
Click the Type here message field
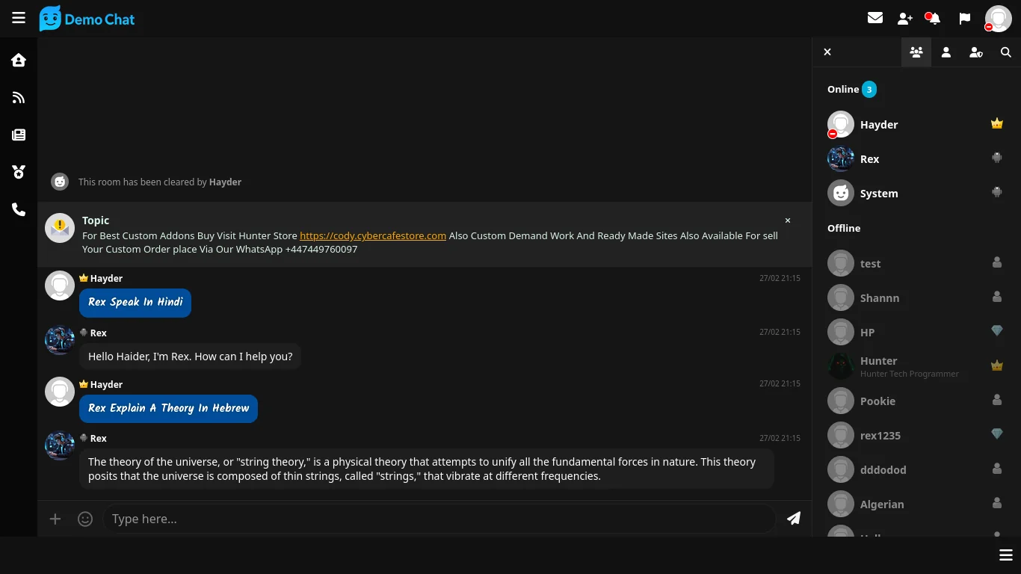[438, 519]
